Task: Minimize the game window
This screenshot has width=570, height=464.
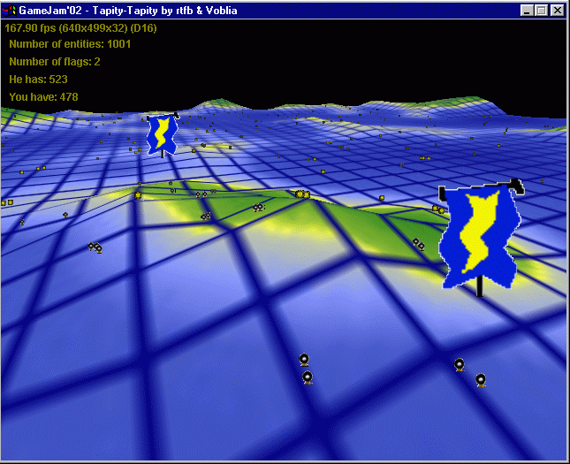Action: point(528,11)
